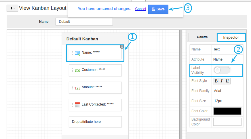The image size is (251, 139).
Task: Open the Font Family Arial field
Action: tap(227, 91)
